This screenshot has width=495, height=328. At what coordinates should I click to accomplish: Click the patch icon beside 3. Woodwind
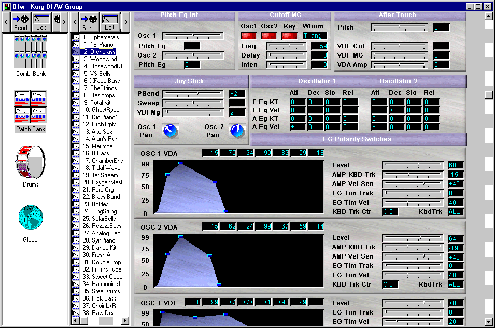pyautogui.click(x=76, y=59)
